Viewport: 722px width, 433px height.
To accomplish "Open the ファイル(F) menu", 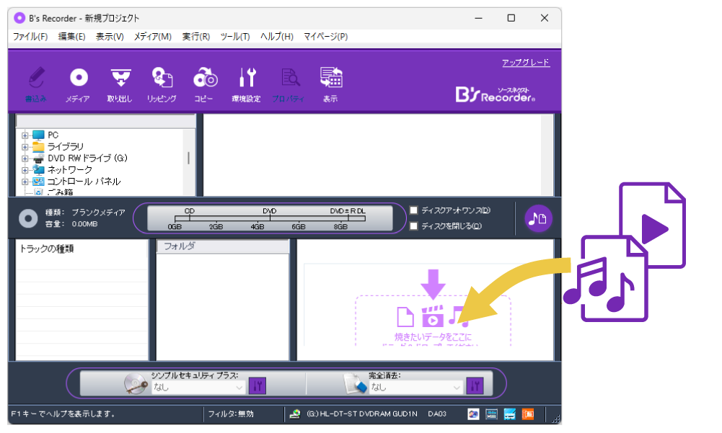I will coord(30,37).
